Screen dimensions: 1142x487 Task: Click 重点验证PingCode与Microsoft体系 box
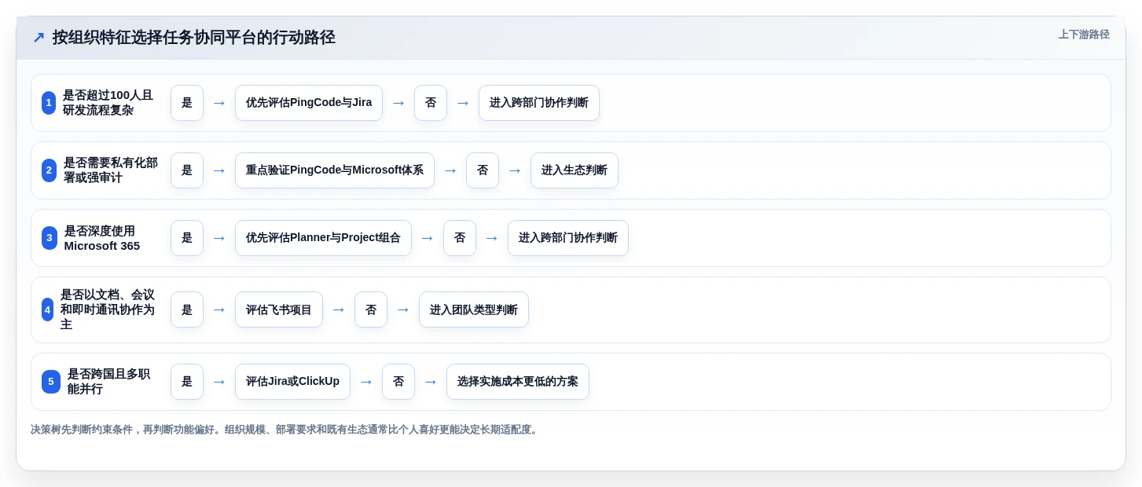[335, 170]
